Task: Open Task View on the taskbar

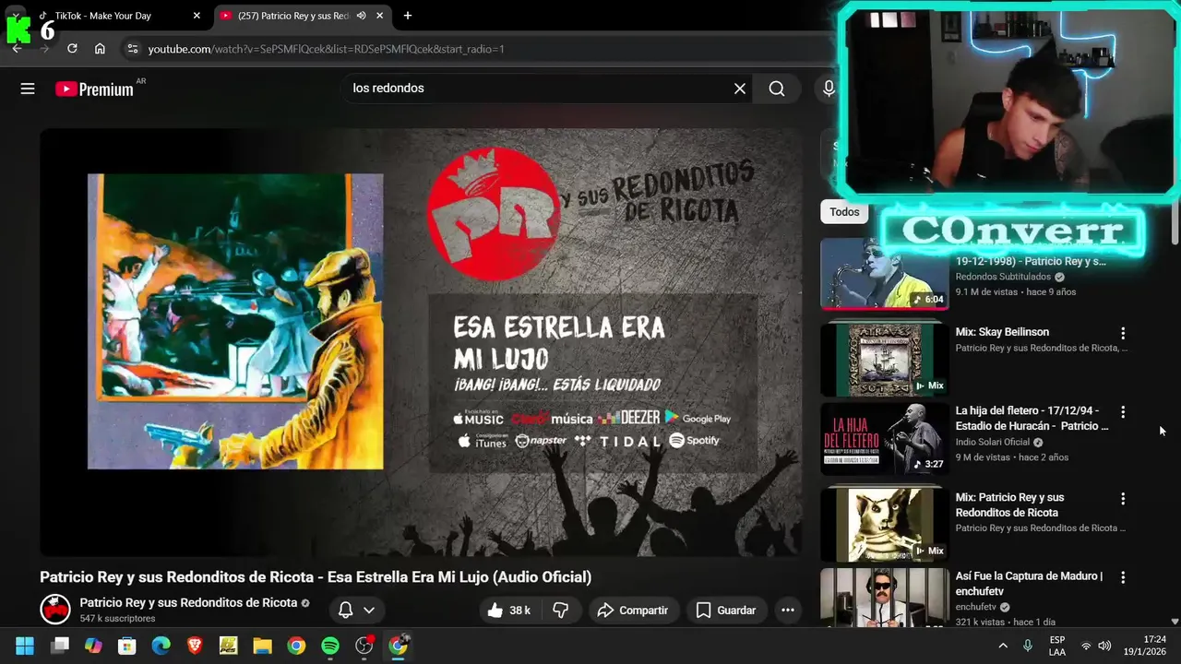Action: pyautogui.click(x=60, y=646)
